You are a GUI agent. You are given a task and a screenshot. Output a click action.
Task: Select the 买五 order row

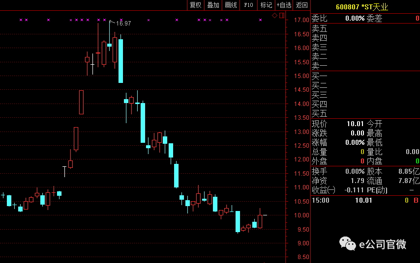(365, 114)
